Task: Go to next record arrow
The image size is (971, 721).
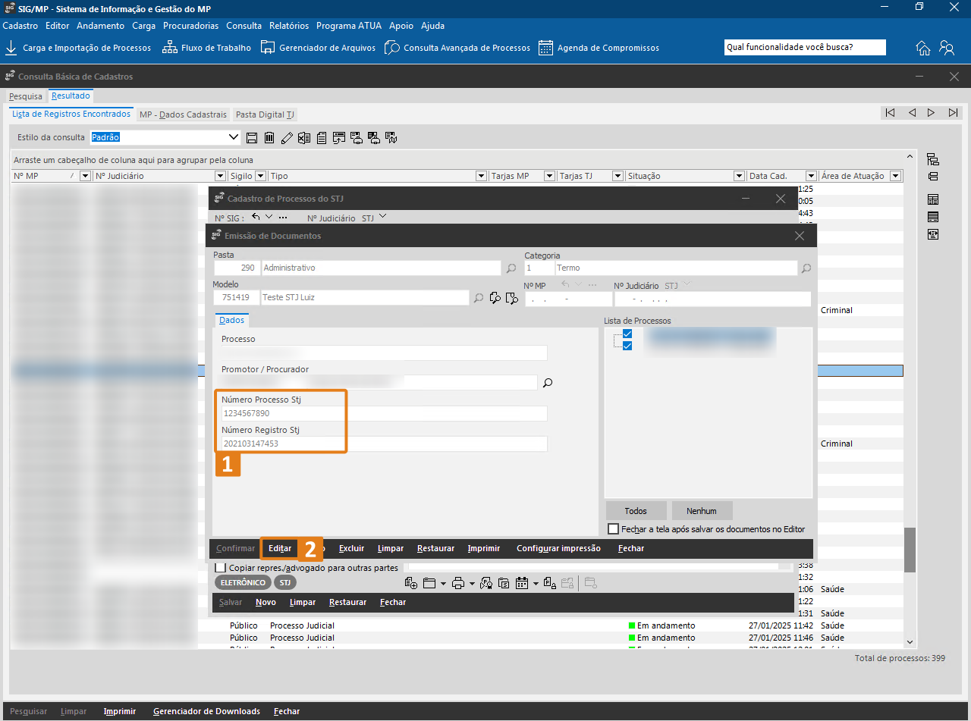Action: [932, 112]
